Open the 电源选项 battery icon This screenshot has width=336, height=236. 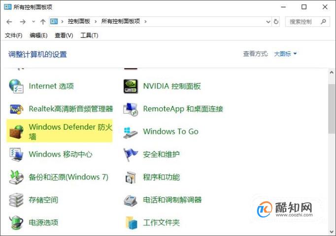(16, 223)
